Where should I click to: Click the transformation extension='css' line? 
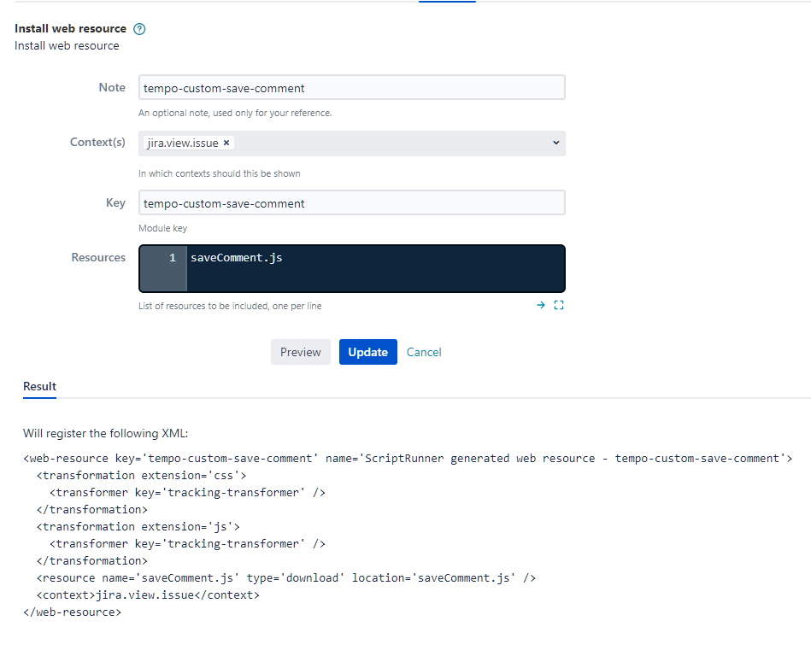[142, 476]
